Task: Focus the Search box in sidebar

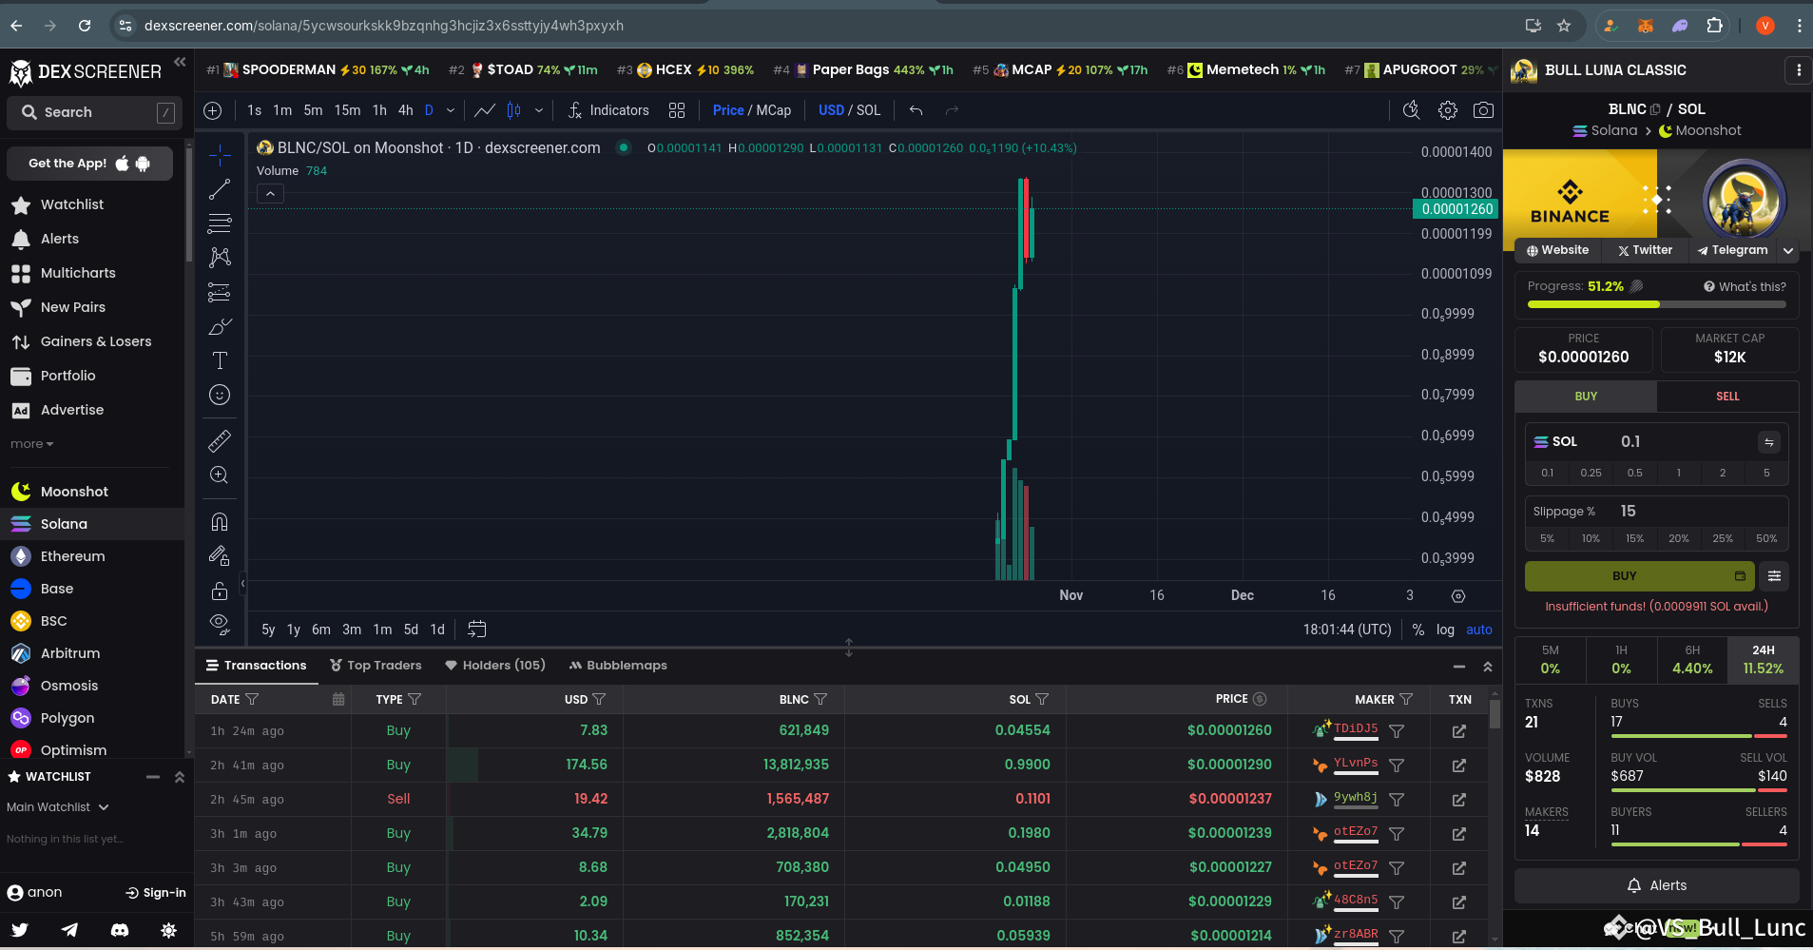Action: coord(92,112)
